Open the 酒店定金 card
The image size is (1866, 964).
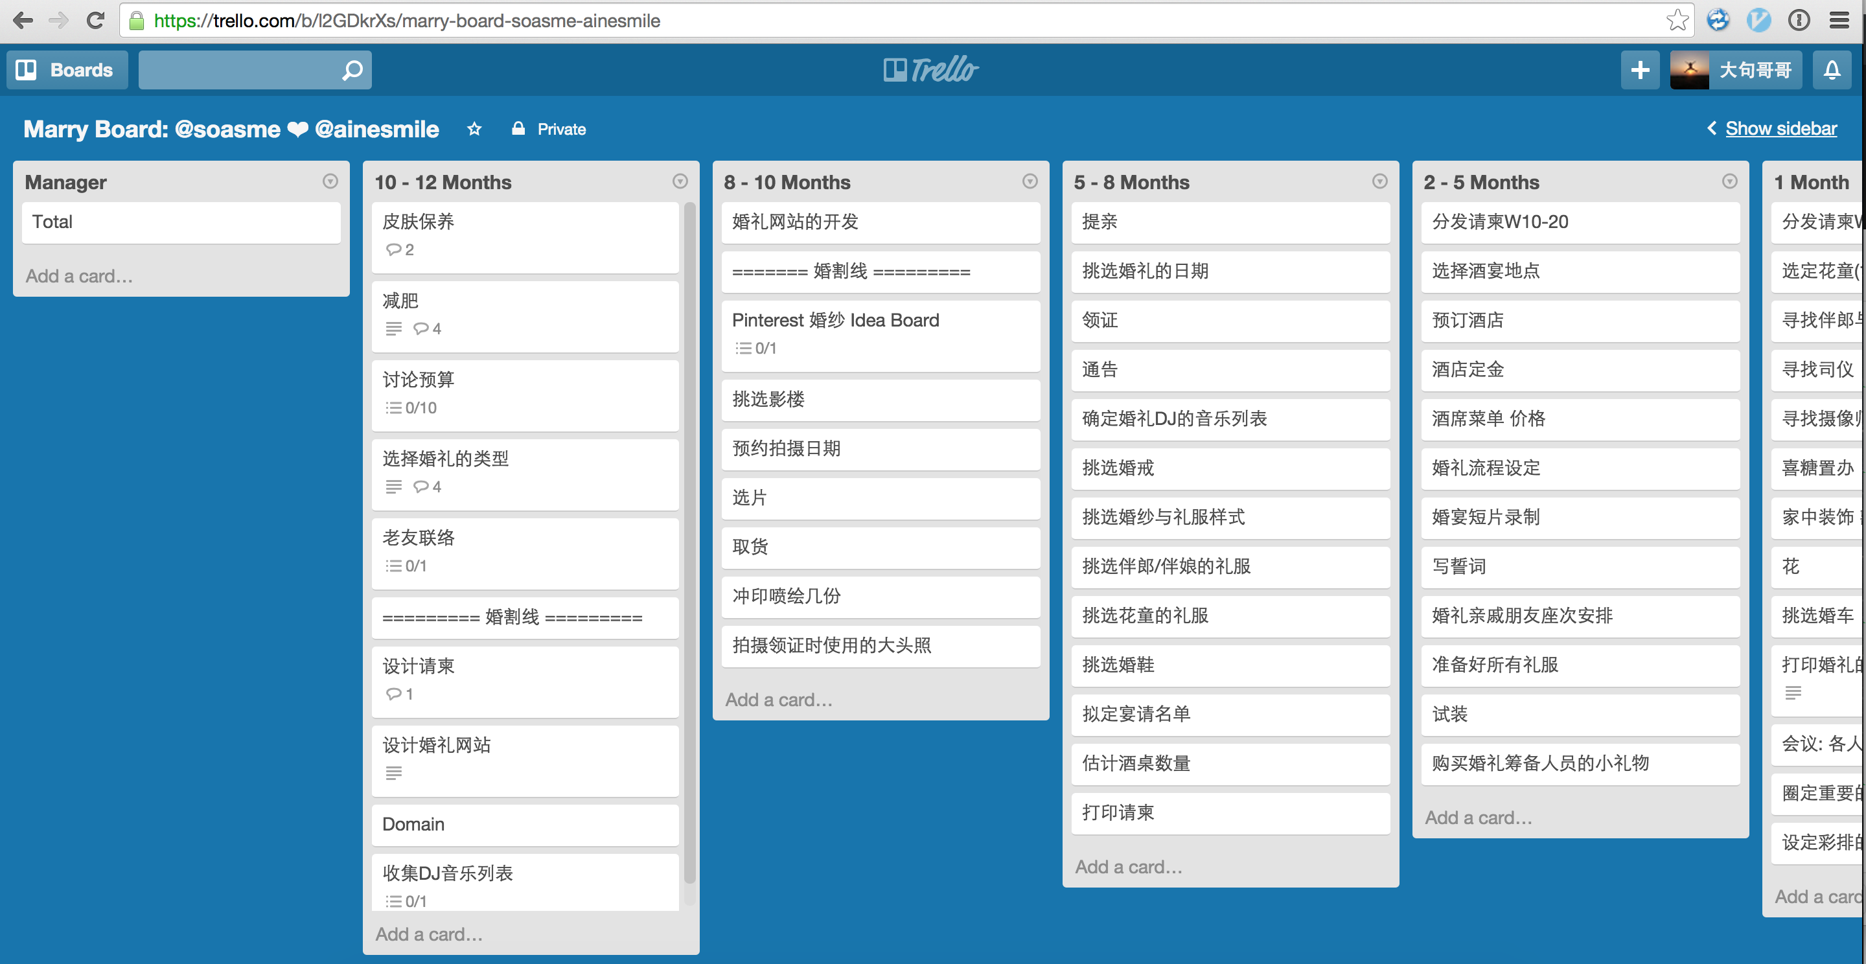pos(1581,370)
